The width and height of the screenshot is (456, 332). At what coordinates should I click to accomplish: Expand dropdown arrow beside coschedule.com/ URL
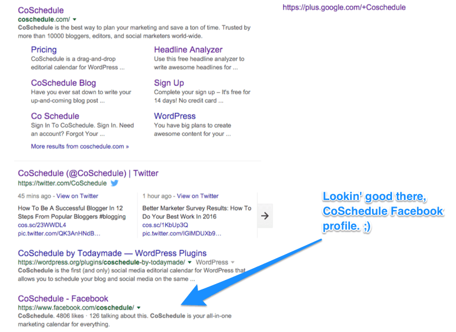point(75,20)
